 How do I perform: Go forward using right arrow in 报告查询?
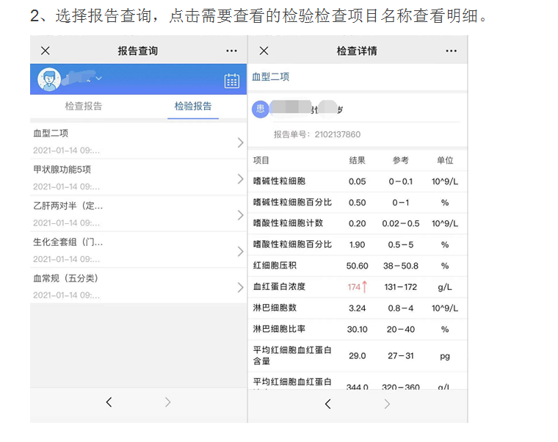tap(167, 402)
